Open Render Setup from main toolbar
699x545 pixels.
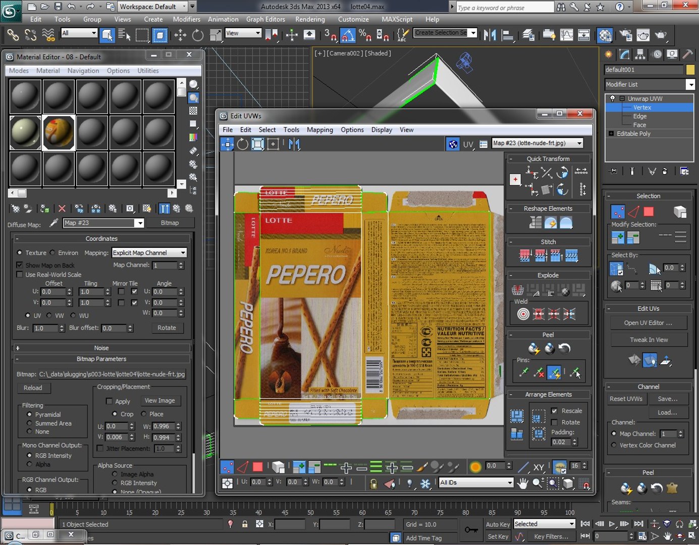(x=626, y=35)
